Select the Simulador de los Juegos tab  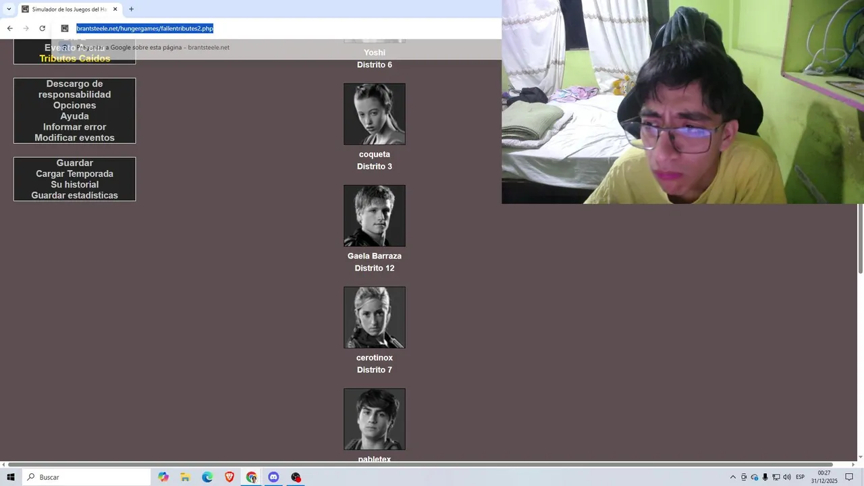coord(69,9)
